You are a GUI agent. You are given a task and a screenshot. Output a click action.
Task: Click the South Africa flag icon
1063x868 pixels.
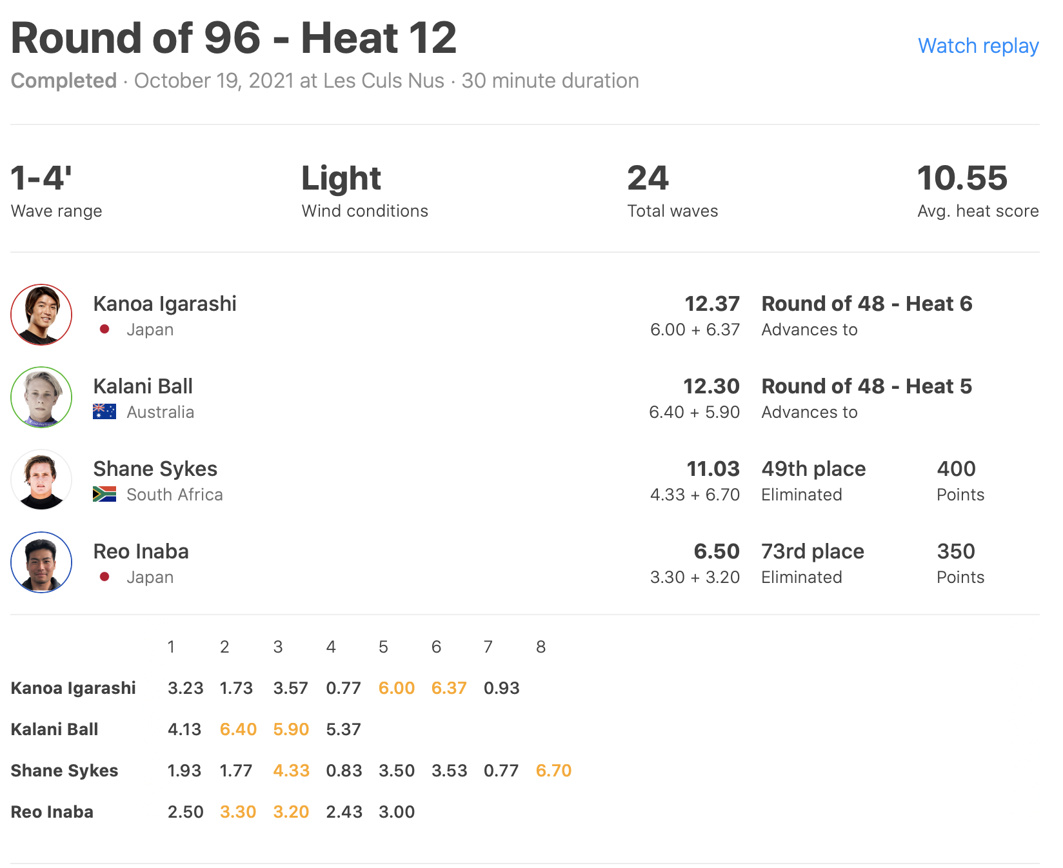(x=104, y=494)
